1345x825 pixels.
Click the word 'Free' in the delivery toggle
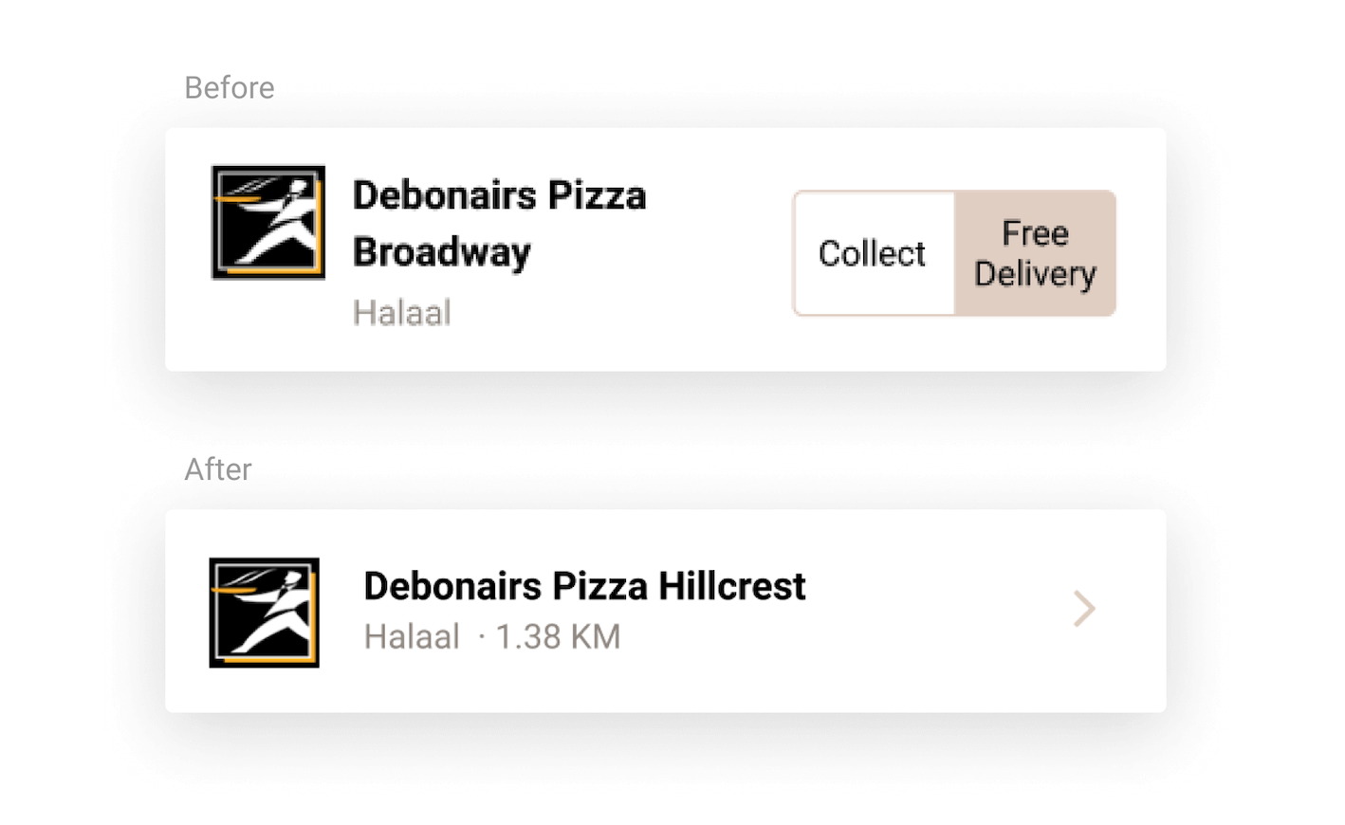click(x=1035, y=233)
